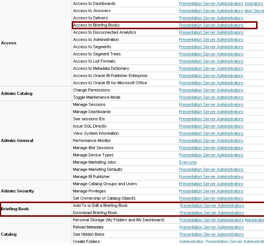
Task: Open Presentation Server Administrators link for Access to Answers
Action: [211, 11]
